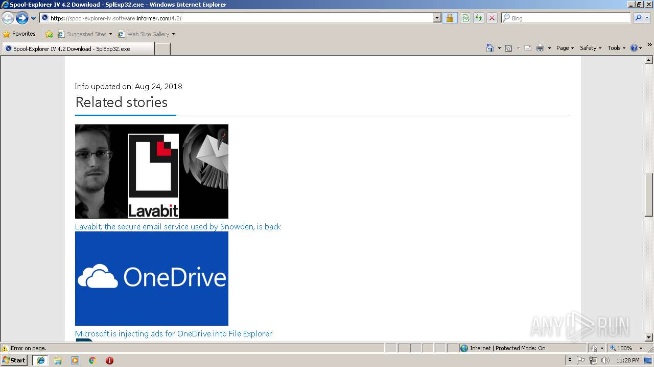
Task: Open the Lavabit secure email story link
Action: pos(178,226)
